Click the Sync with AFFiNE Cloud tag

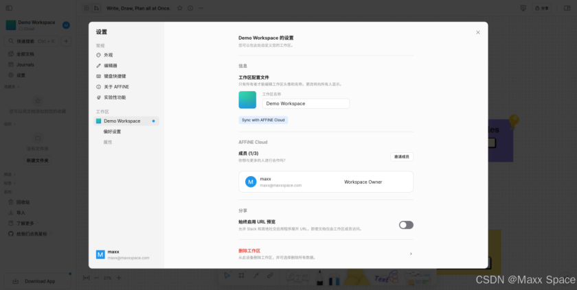tap(263, 120)
